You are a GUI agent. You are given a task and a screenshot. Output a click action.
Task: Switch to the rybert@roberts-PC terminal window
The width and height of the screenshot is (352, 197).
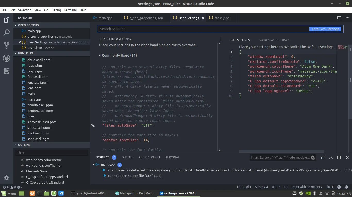coord(89,193)
